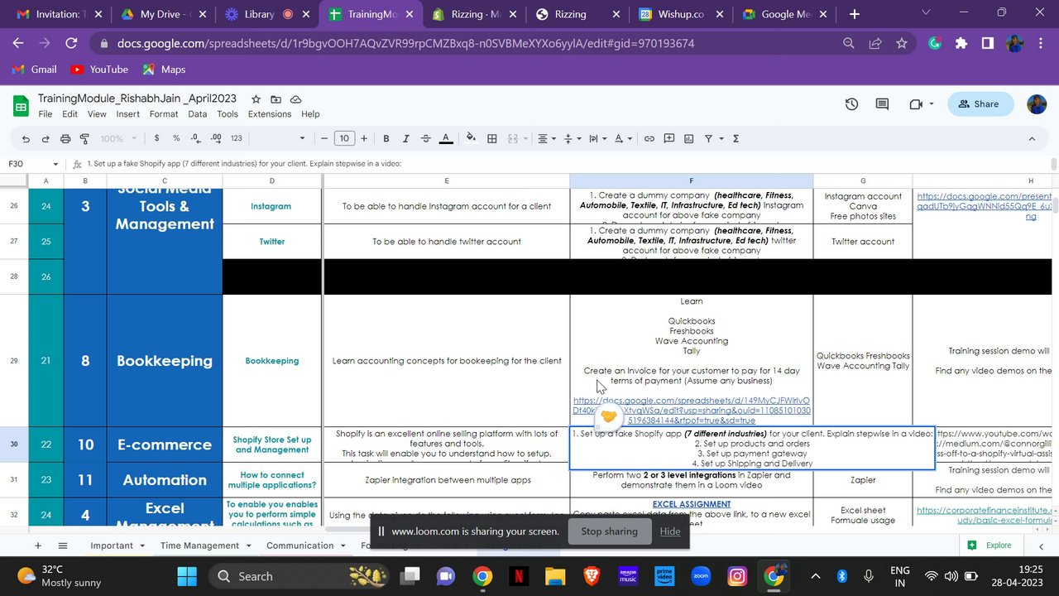
Task: Redo the last undone action
Action: pyautogui.click(x=45, y=139)
